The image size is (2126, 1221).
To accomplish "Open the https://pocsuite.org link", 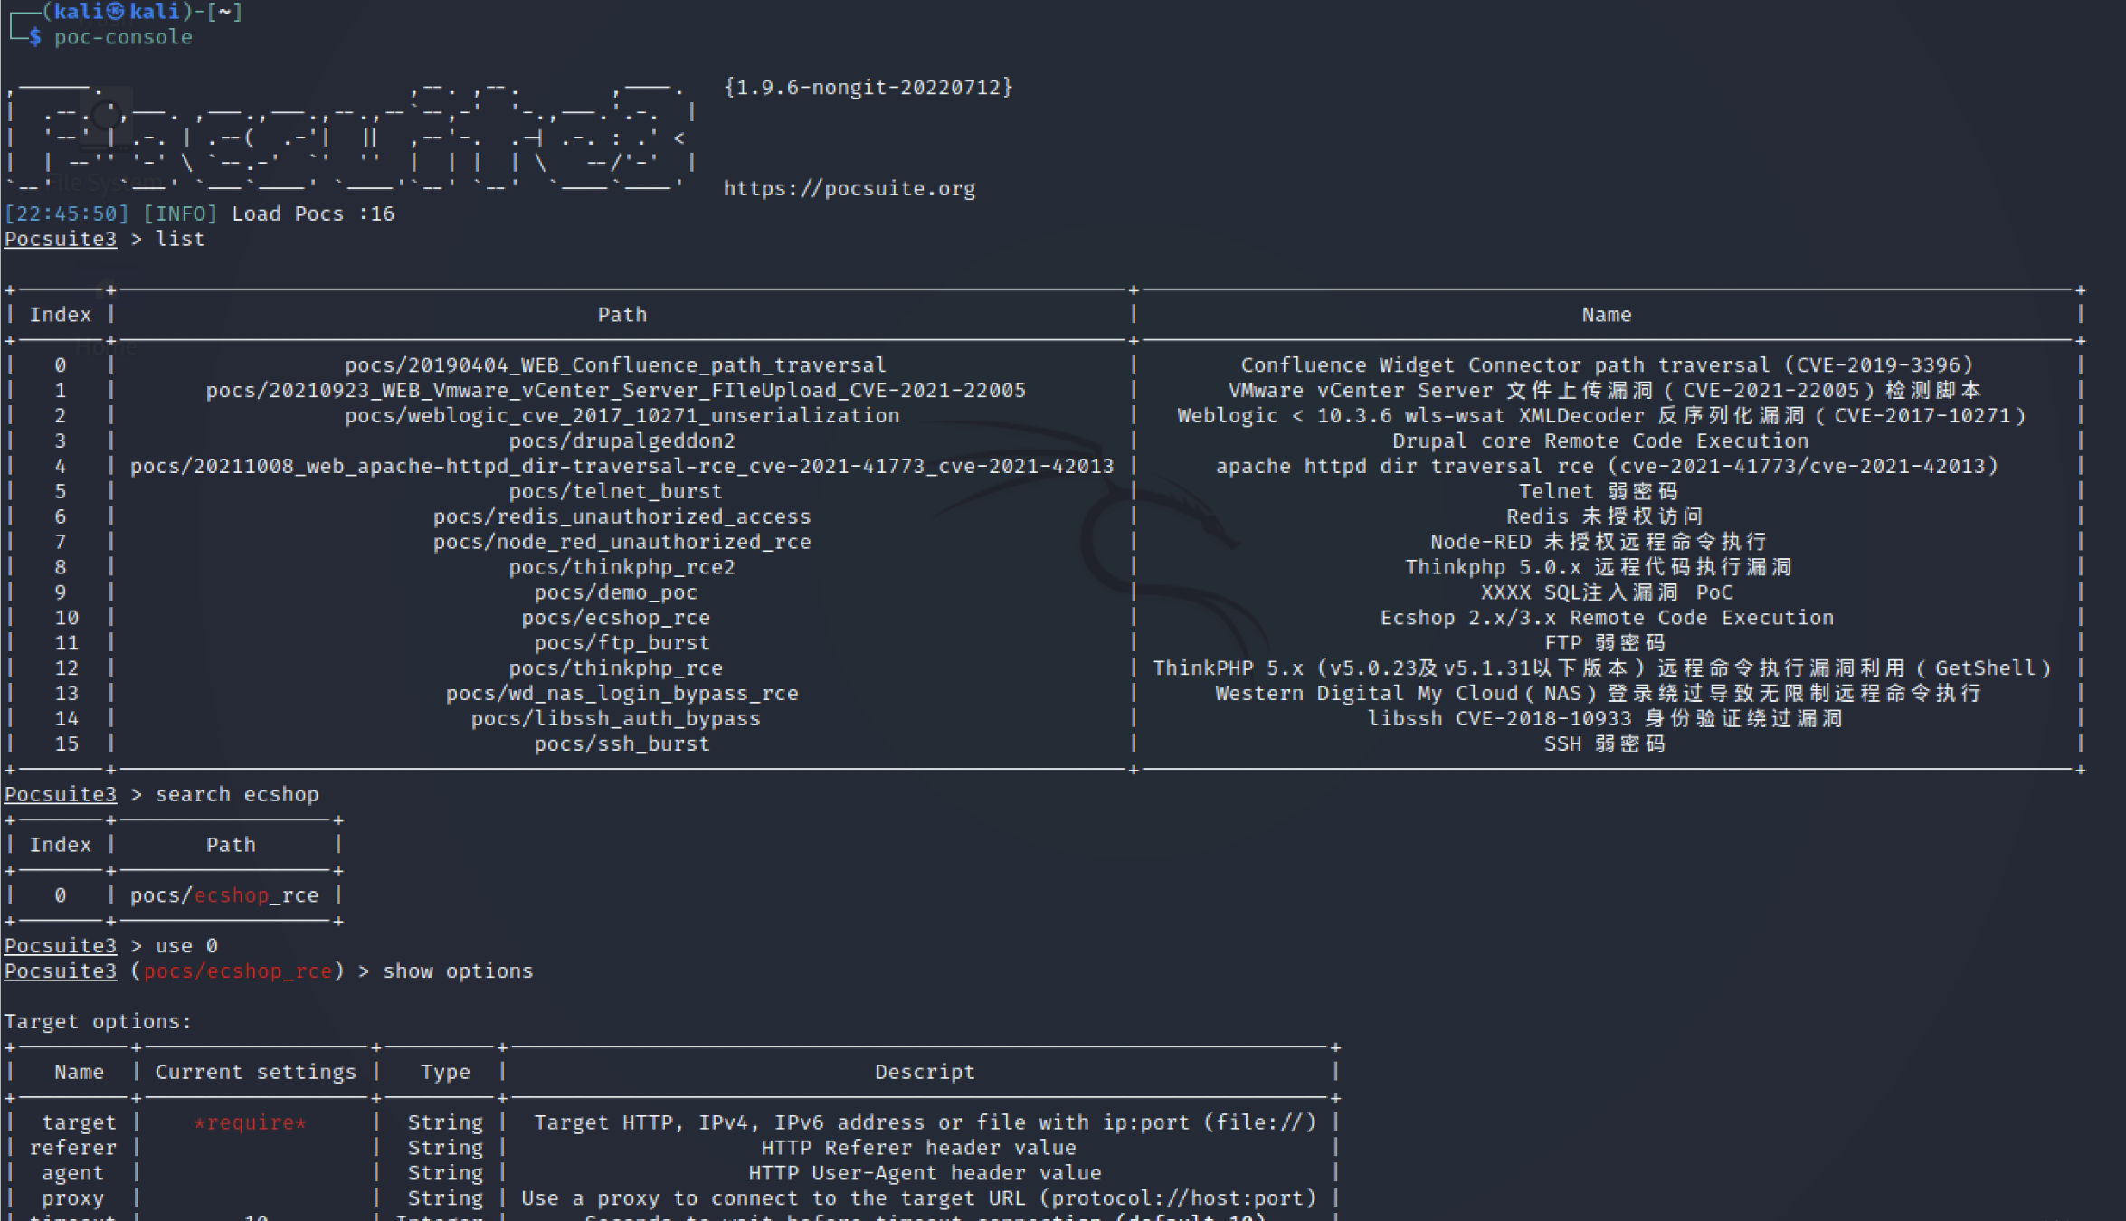I will (849, 188).
